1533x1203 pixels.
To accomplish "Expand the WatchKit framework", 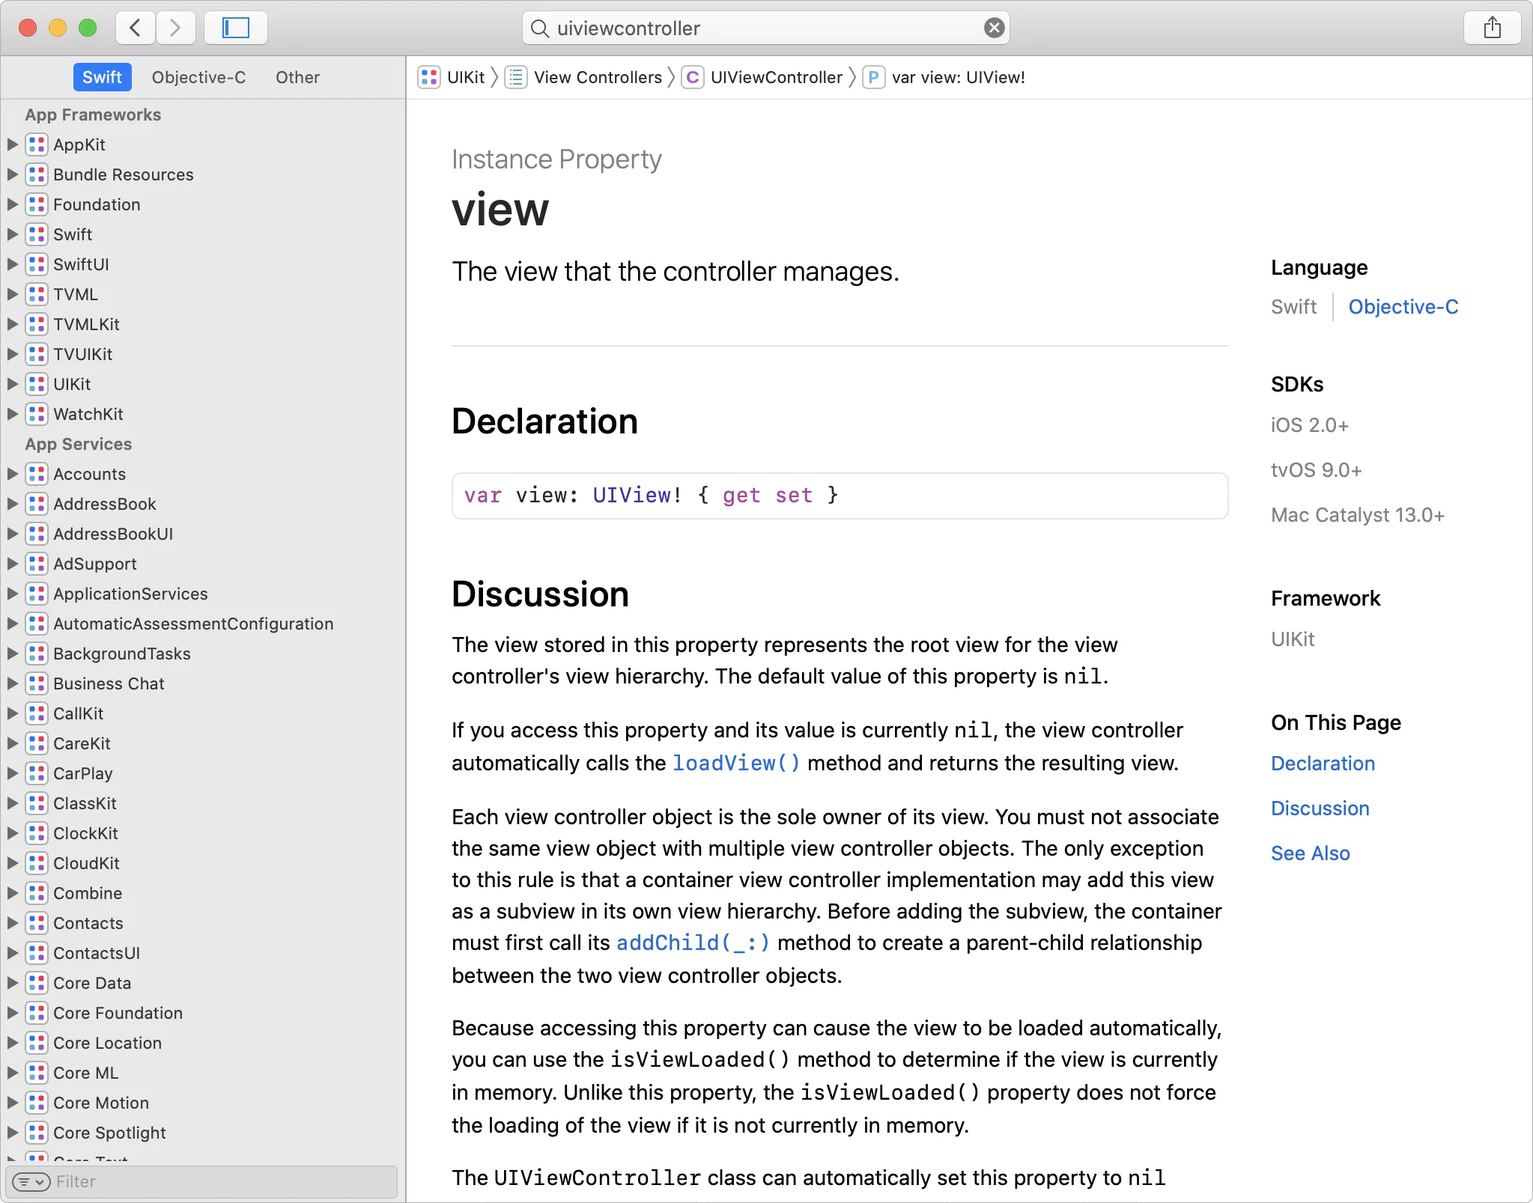I will tap(12, 414).
